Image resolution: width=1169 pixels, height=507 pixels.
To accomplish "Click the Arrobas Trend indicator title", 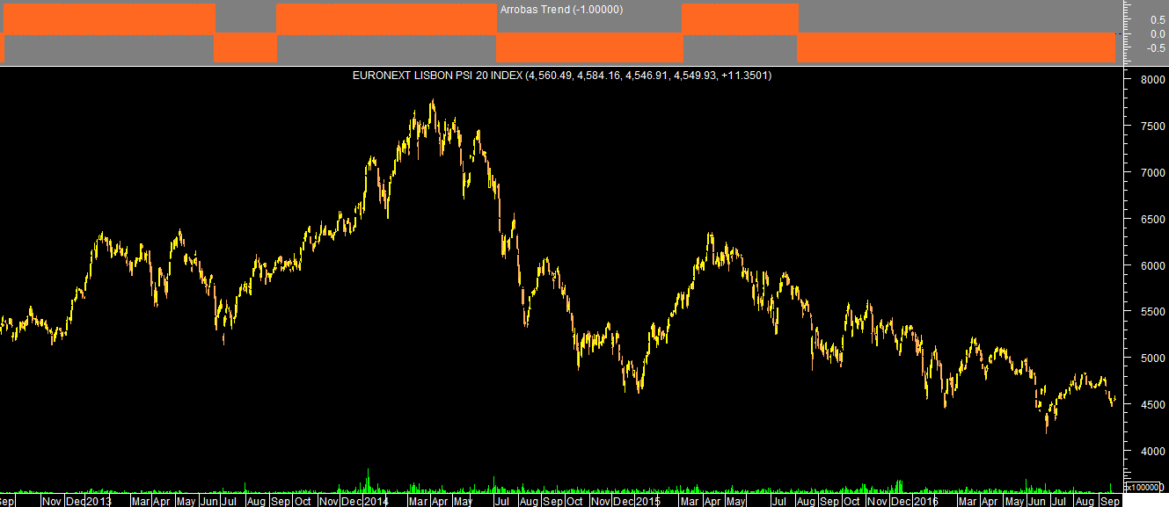I will [x=561, y=10].
